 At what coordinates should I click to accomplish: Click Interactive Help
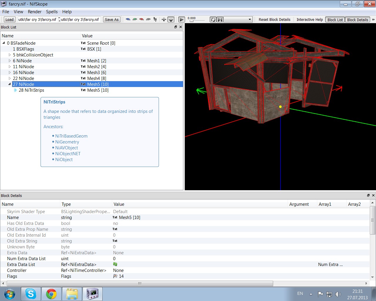(310, 20)
